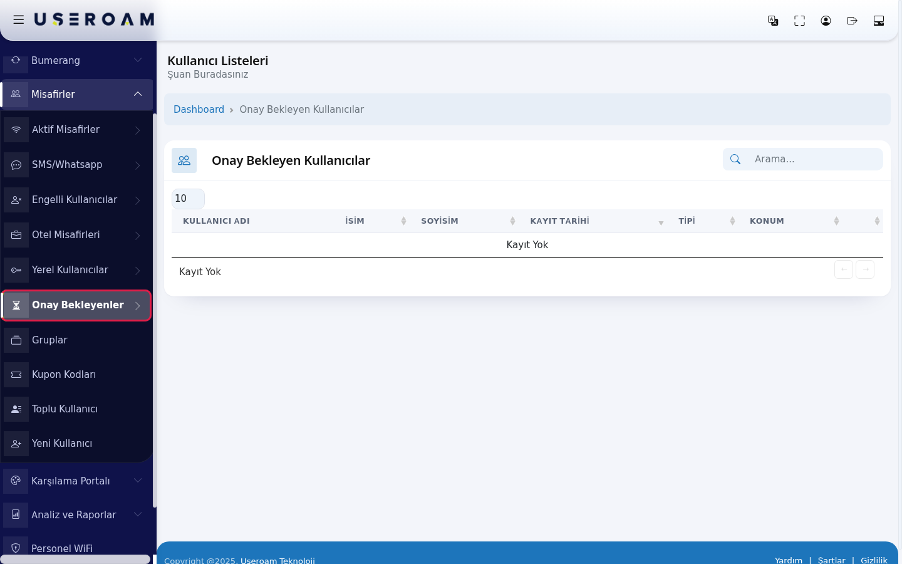Click the sidebar horizontal scrollbar
902x564 pixels.
coord(75,559)
